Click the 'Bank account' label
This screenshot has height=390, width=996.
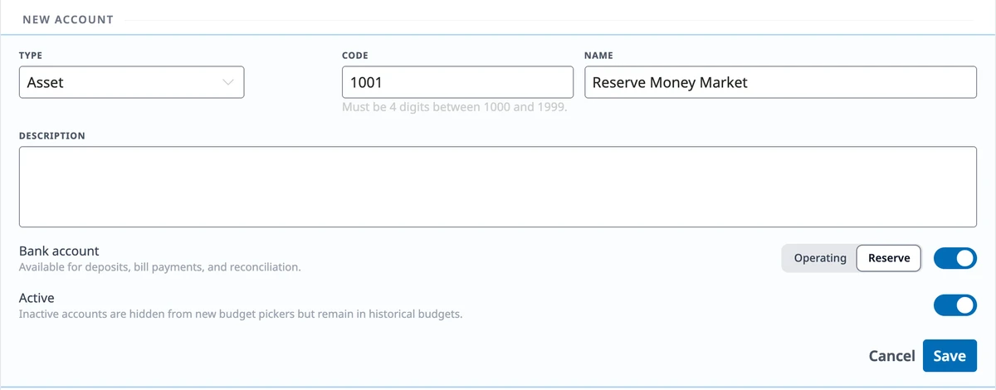59,251
